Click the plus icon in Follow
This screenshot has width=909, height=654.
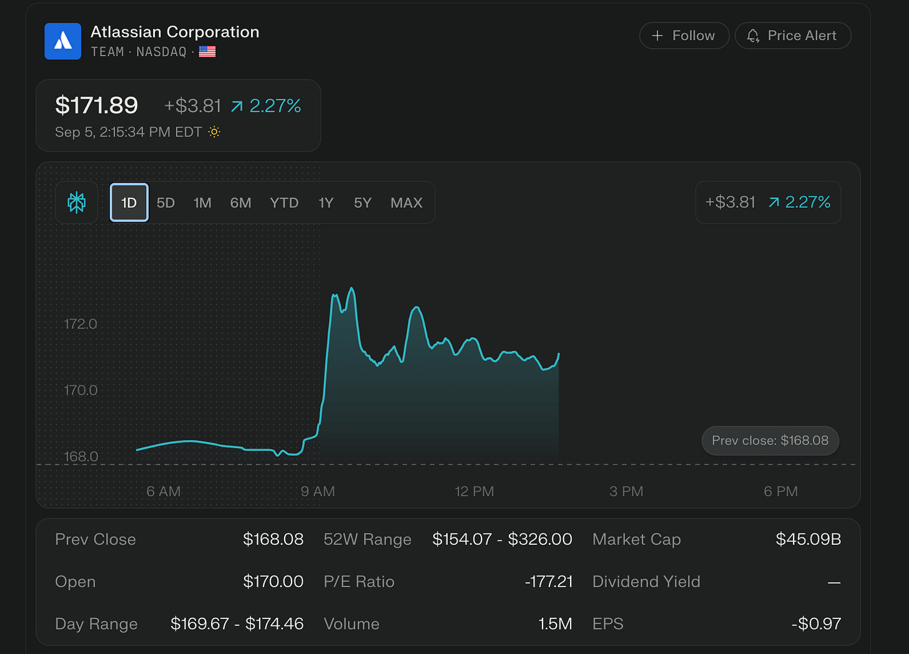657,36
